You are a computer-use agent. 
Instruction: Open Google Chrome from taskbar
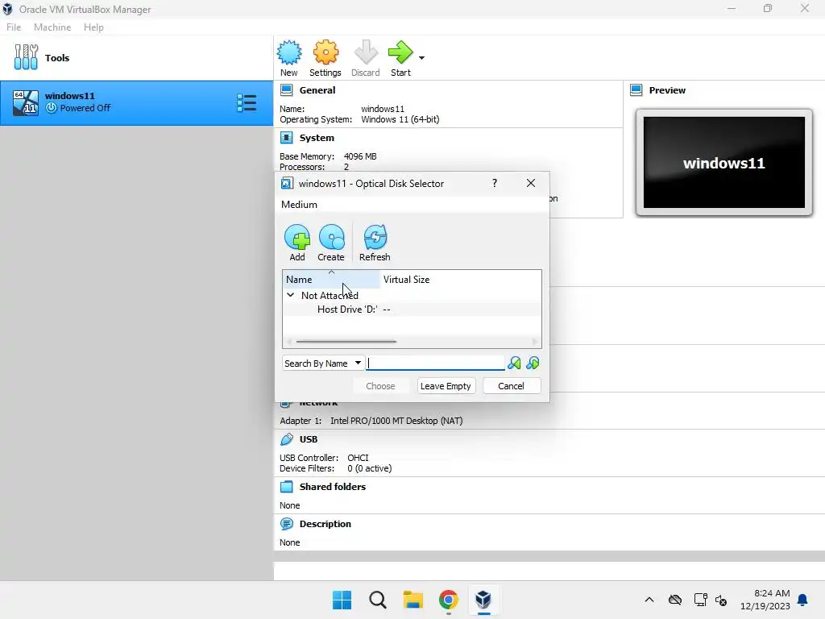click(448, 600)
